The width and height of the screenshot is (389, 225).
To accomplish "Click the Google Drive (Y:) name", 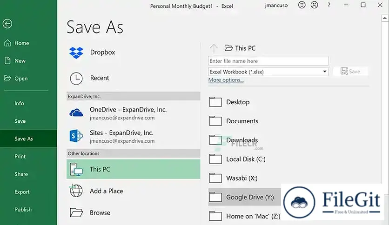I will pos(250,197).
